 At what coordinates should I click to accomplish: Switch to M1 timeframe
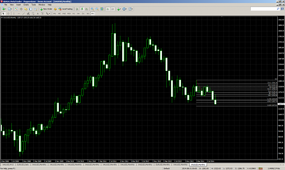click(x=54, y=14)
